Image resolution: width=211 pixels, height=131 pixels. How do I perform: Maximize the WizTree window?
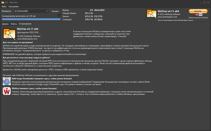click(x=205, y=3)
